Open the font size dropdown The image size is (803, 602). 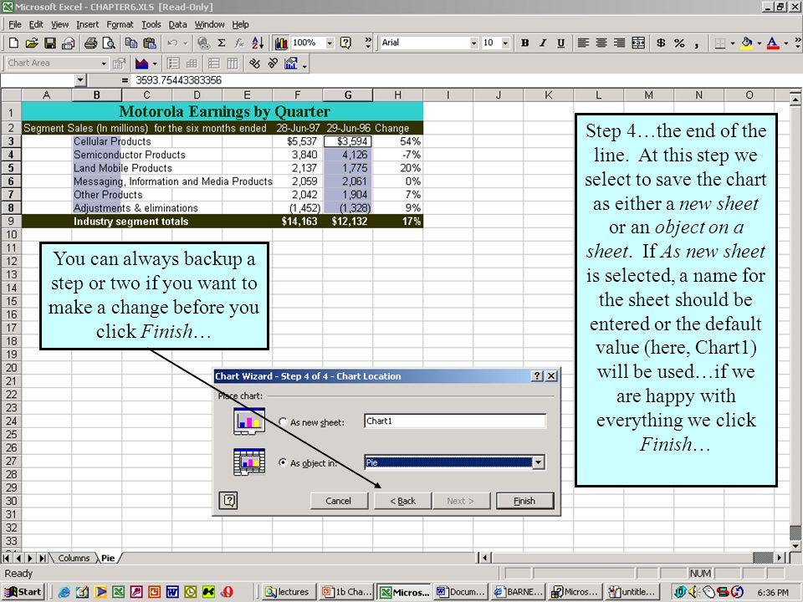click(505, 43)
